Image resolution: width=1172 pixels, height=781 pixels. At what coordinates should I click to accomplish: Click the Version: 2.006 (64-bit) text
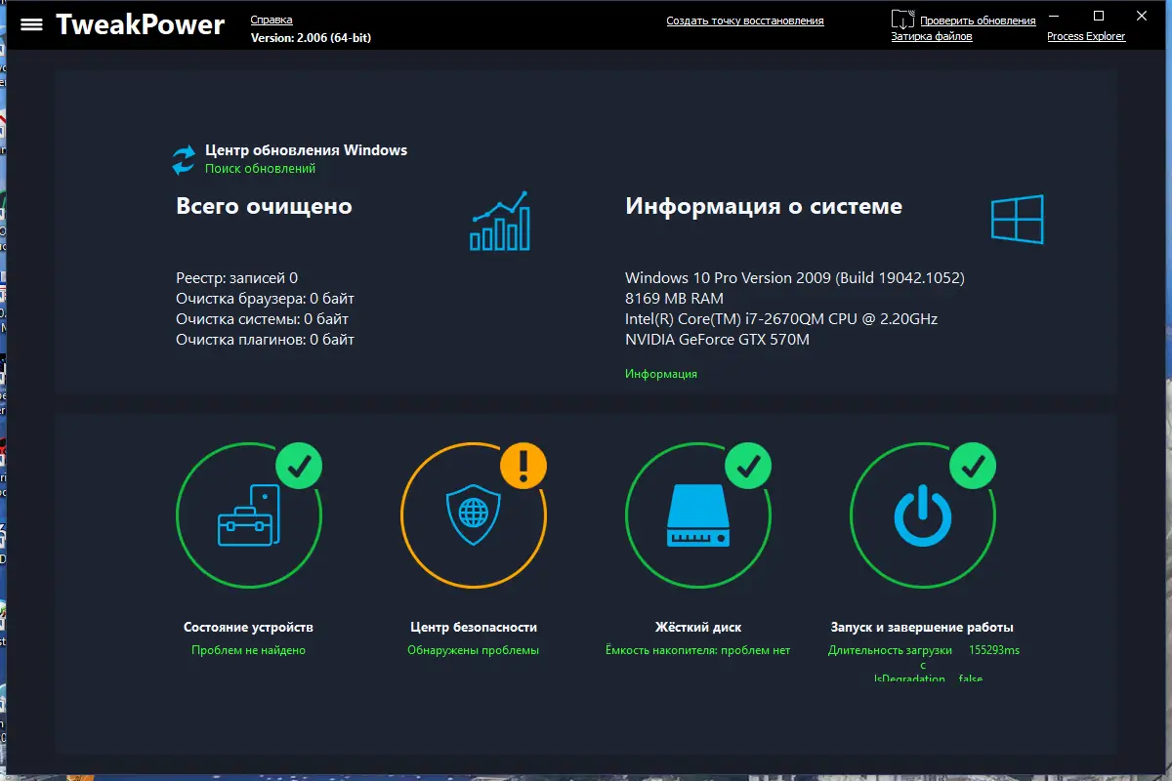(x=311, y=37)
